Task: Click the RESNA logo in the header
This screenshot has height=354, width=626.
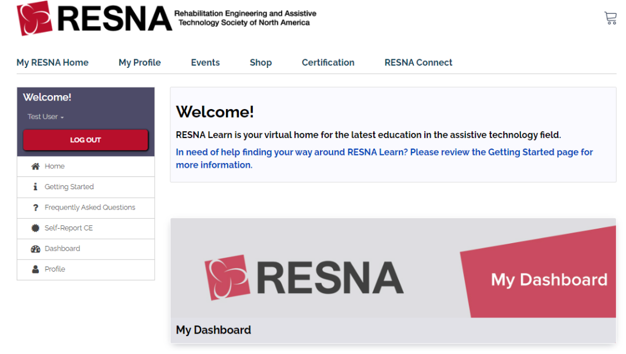Action: click(94, 19)
